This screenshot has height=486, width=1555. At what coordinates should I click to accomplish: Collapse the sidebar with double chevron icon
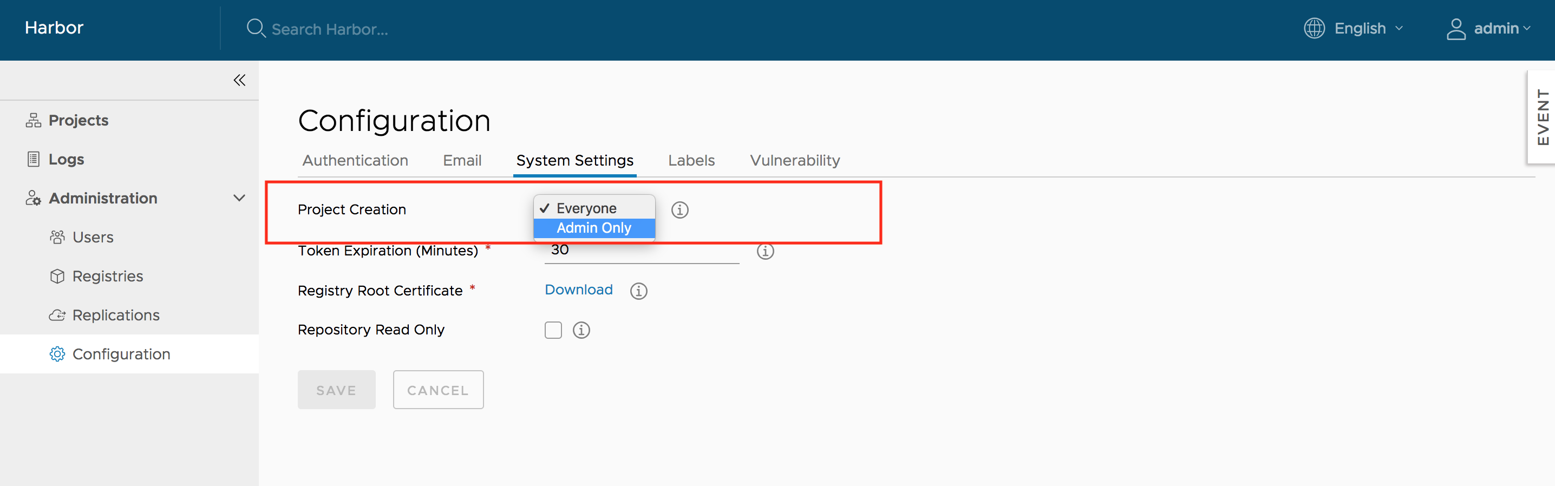[x=239, y=80]
